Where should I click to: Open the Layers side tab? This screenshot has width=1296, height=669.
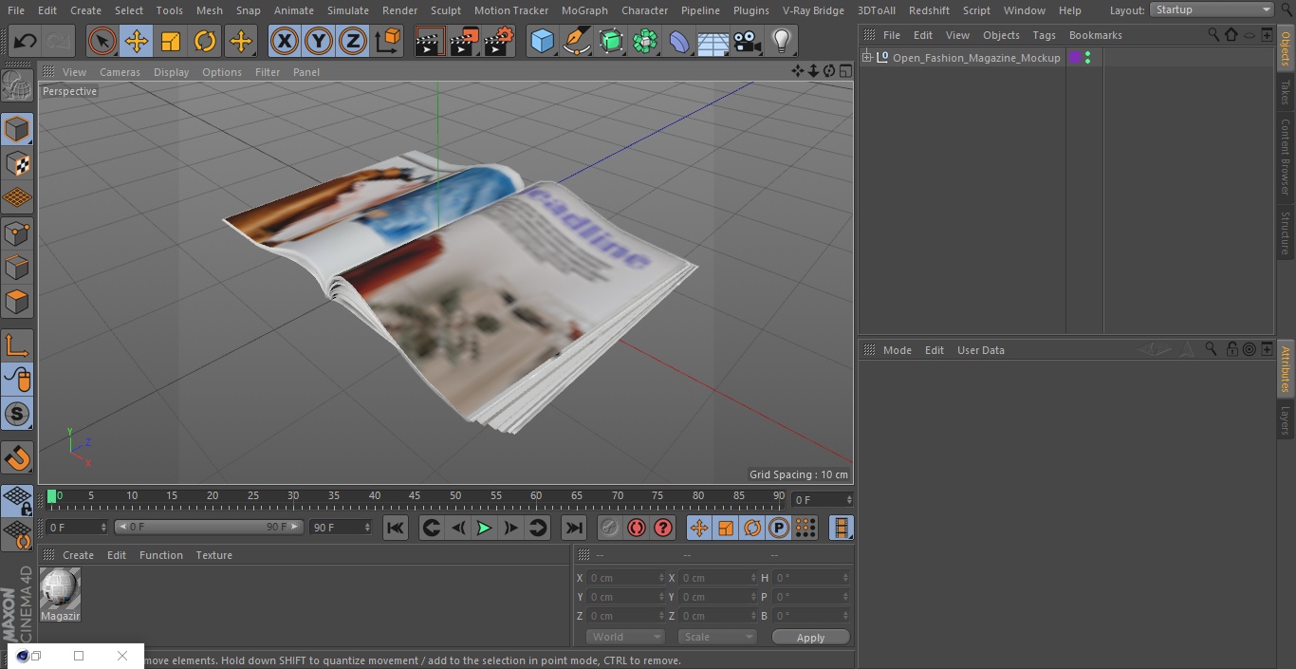(x=1286, y=420)
